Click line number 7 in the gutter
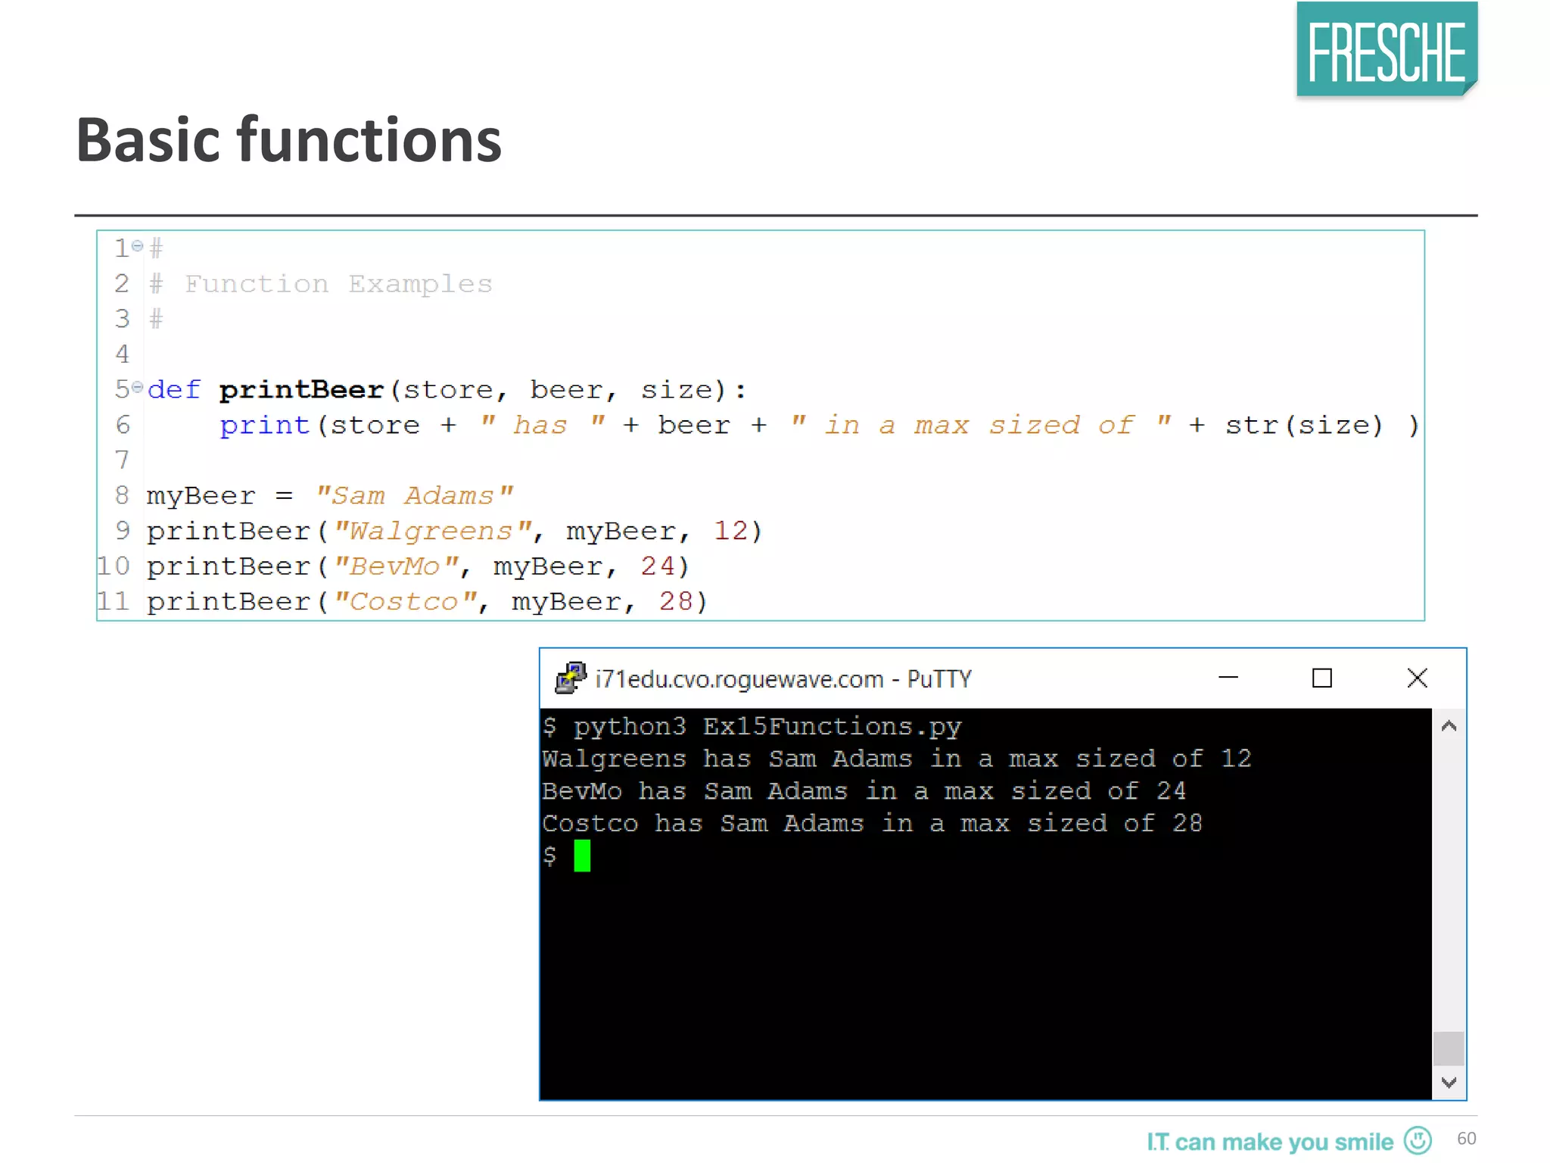1550x1163 pixels. click(x=123, y=460)
